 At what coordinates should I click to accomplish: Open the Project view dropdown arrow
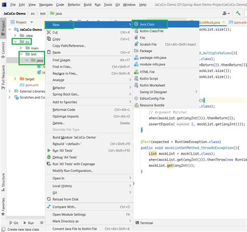click(x=32, y=22)
